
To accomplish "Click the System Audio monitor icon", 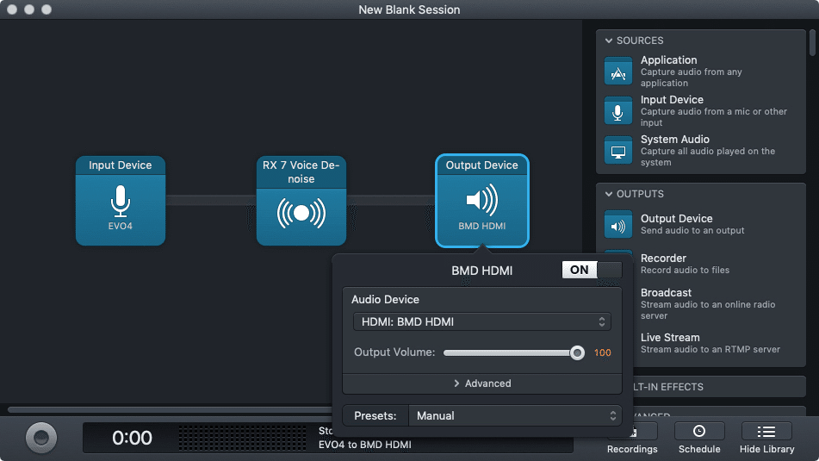I will pyautogui.click(x=617, y=151).
